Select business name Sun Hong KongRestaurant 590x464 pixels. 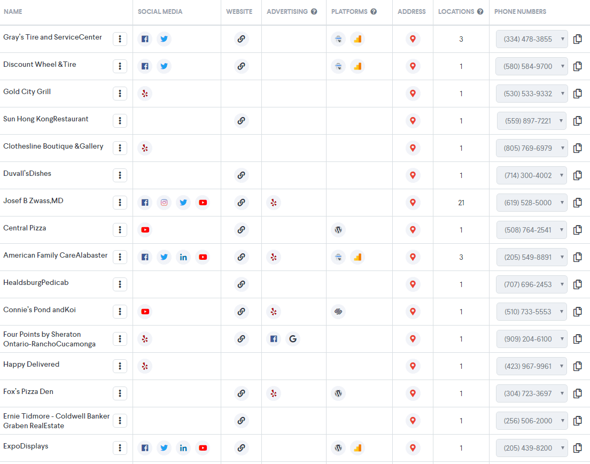tap(46, 119)
